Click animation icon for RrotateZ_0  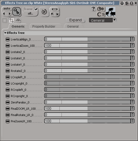coord(8,71)
